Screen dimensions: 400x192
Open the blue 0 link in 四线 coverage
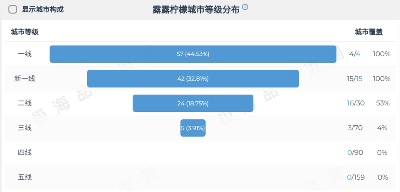(350, 152)
